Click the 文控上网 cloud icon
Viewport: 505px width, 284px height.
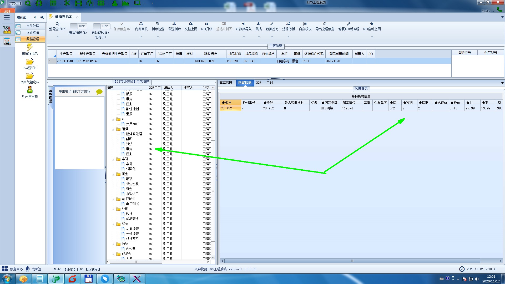coord(191,24)
